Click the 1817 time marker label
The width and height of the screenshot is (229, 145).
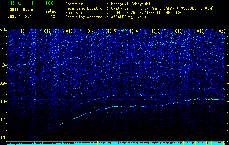tap(156, 31)
